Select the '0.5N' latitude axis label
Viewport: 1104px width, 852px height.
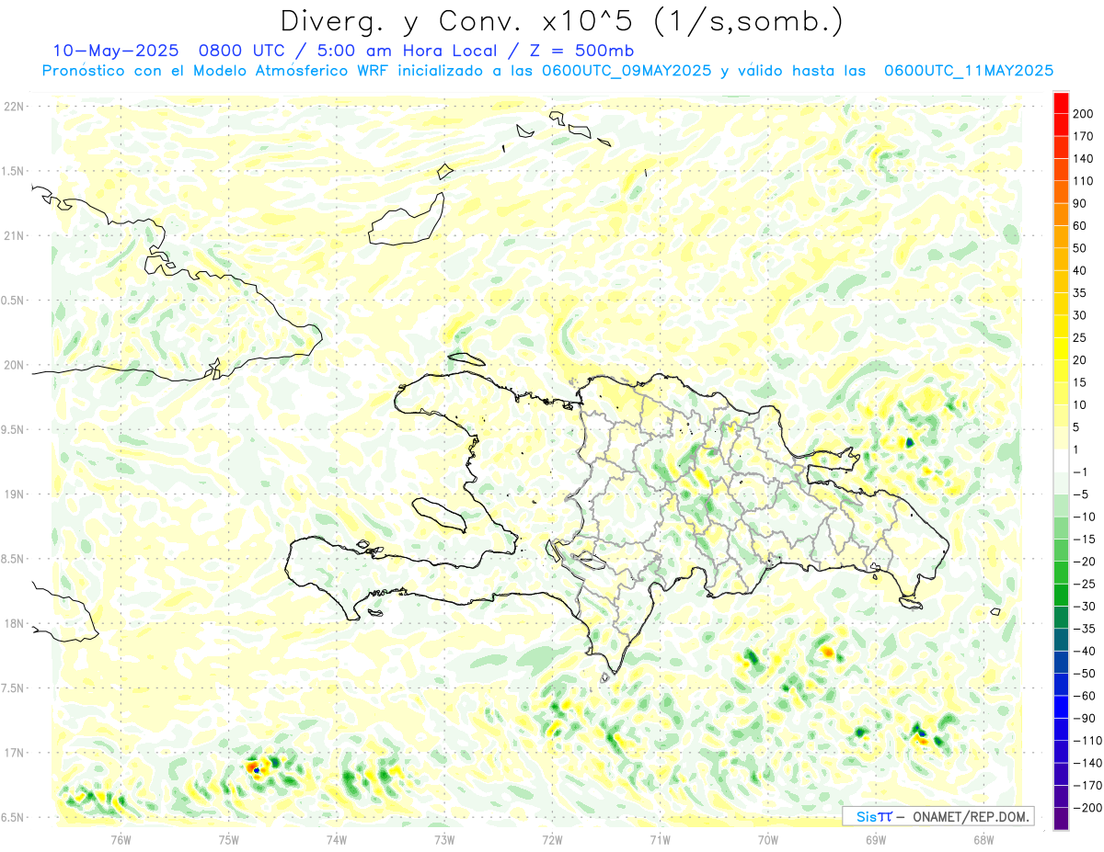pyautogui.click(x=13, y=301)
